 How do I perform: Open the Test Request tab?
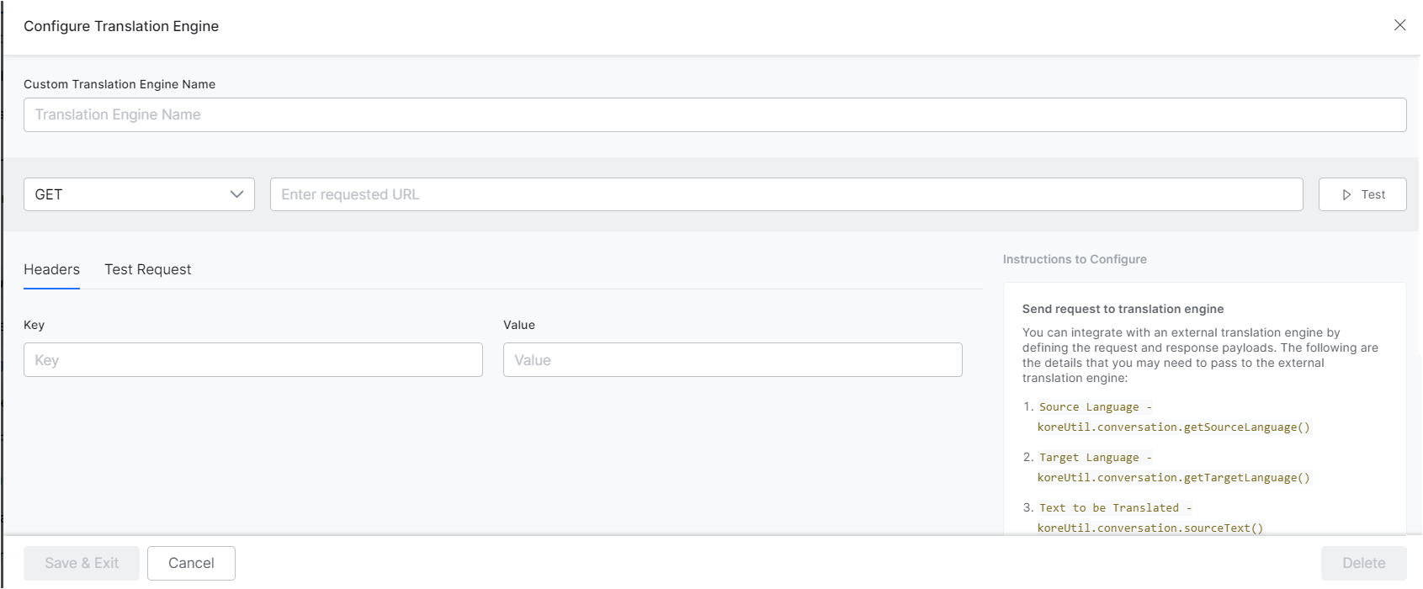coord(147,269)
